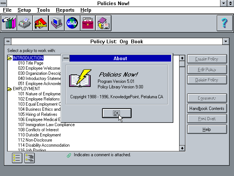
Task: Click the policy list scrollbar thumb
Action: tap(182, 64)
